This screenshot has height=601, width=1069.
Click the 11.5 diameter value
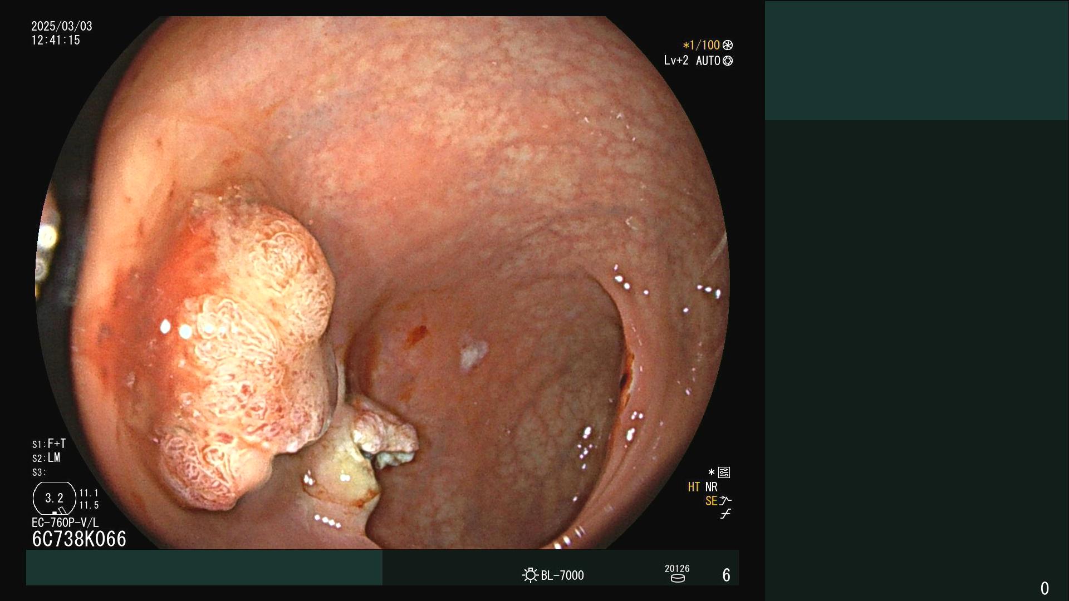point(89,505)
